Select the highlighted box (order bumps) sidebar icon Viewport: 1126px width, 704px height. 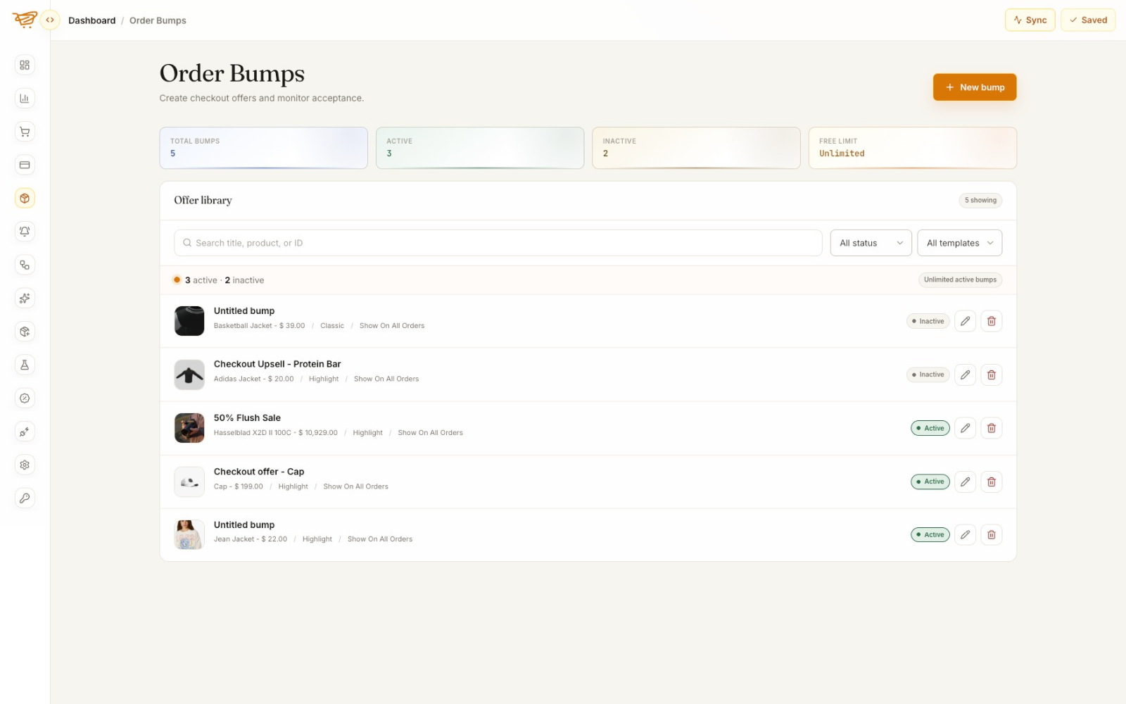[25, 199]
